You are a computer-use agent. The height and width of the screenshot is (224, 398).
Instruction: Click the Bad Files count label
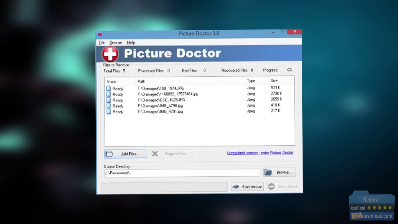pyautogui.click(x=194, y=71)
